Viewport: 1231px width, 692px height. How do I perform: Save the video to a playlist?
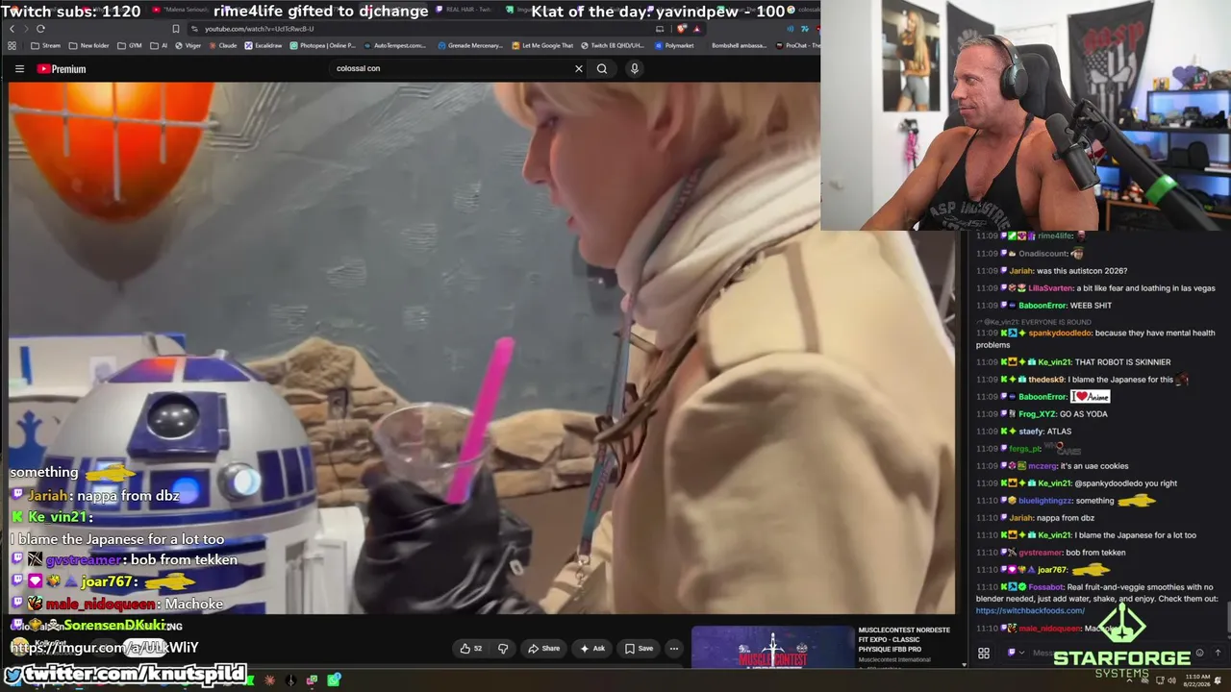point(639,649)
